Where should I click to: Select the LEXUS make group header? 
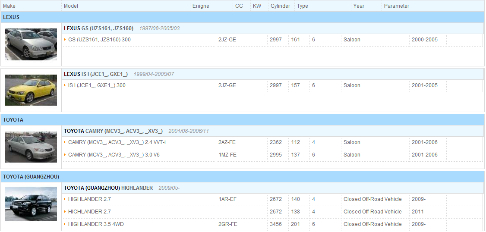pos(243,17)
